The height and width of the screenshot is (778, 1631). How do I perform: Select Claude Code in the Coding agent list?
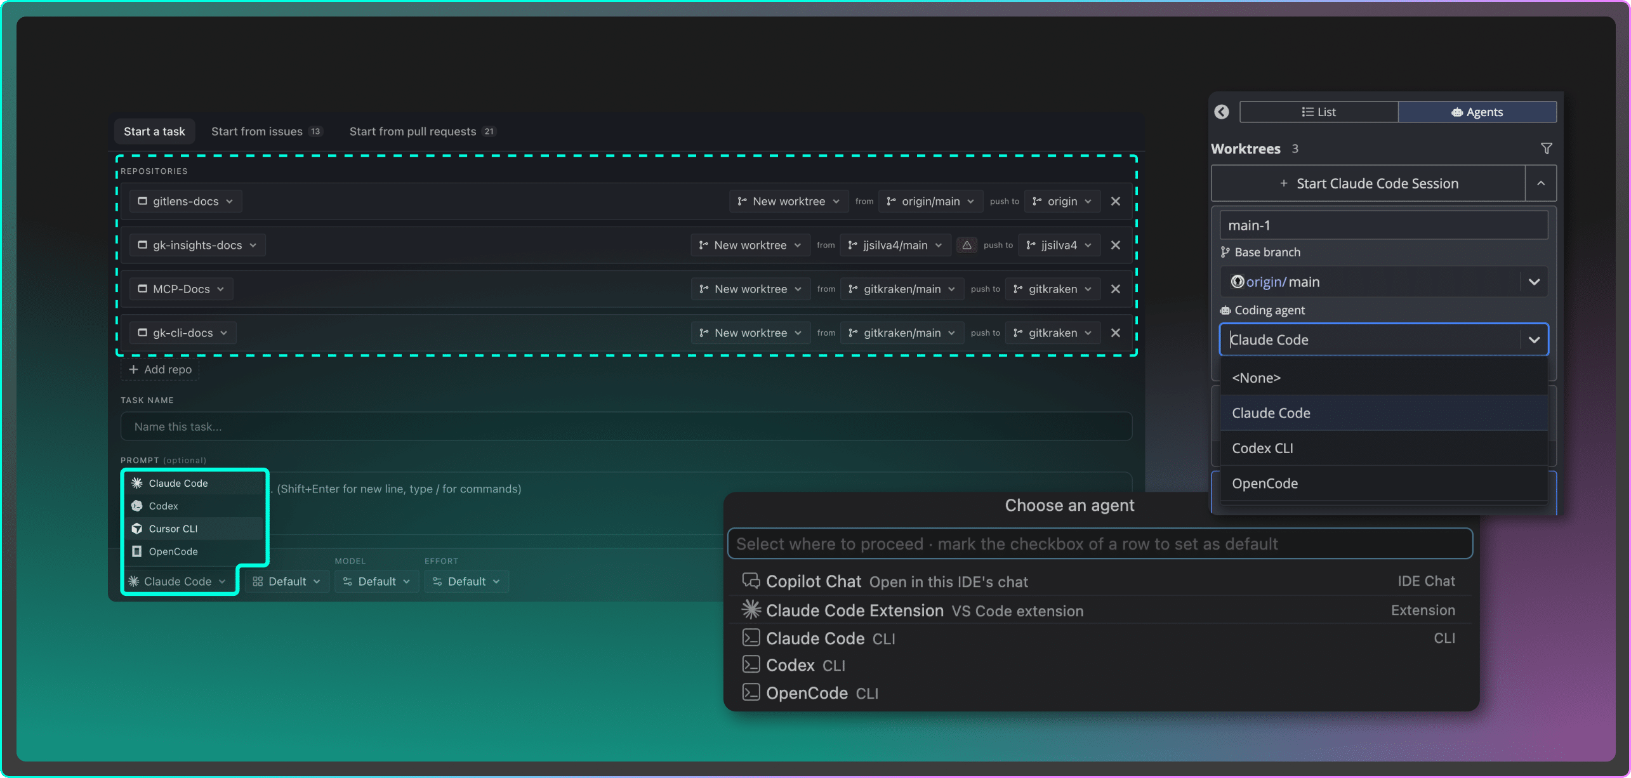[1383, 413]
